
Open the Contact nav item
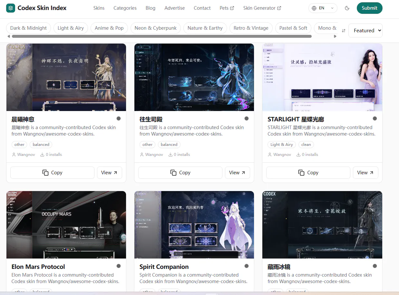[202, 8]
